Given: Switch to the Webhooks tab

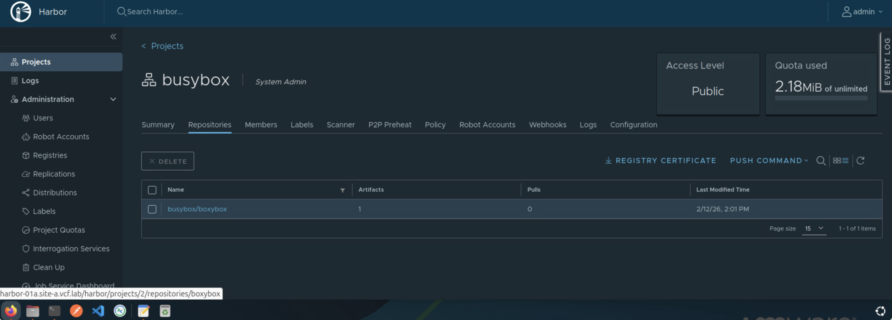Looking at the screenshot, I should tap(548, 125).
